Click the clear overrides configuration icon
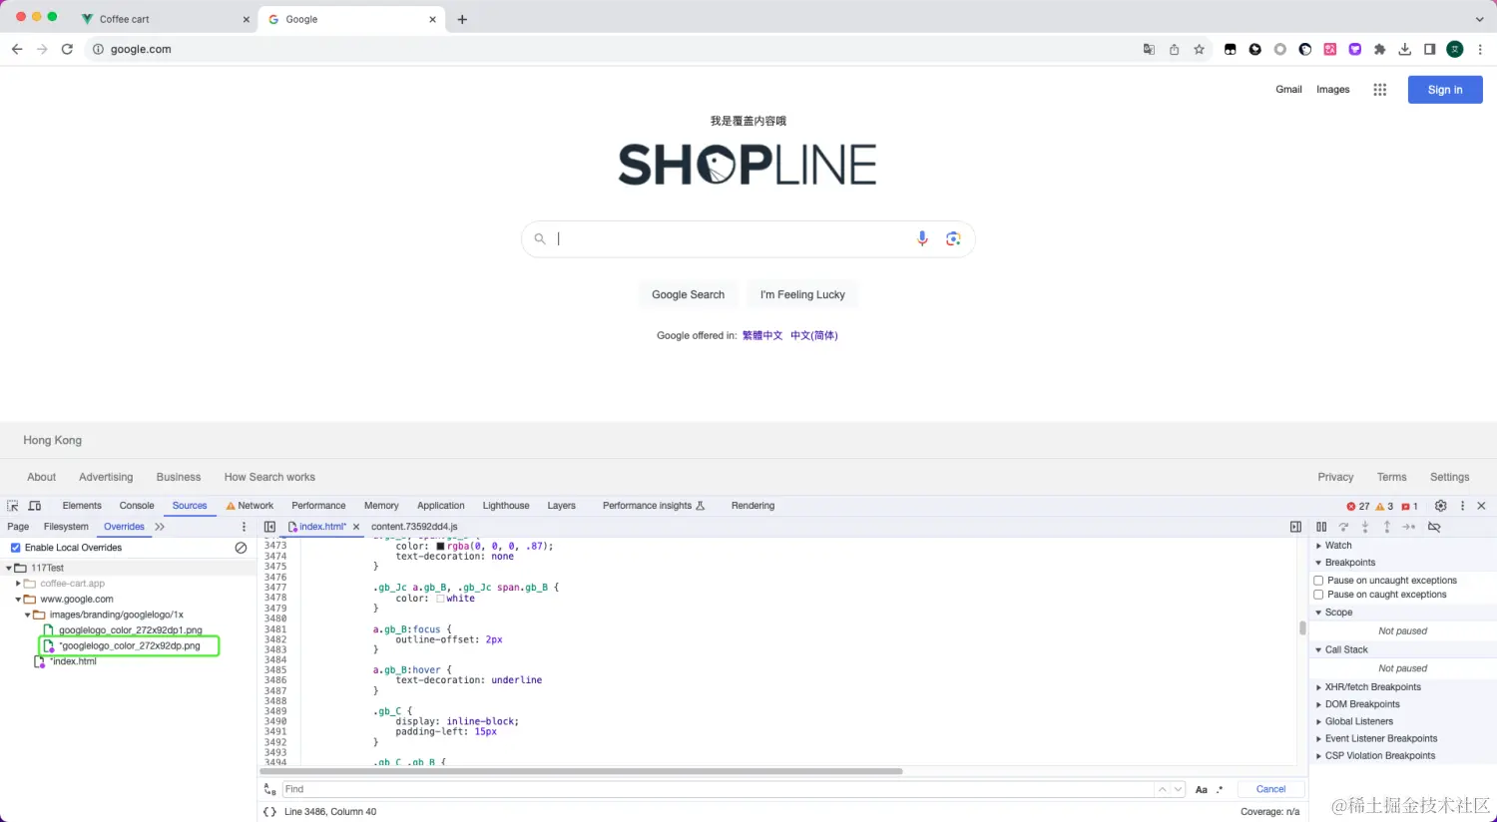Image resolution: width=1497 pixels, height=822 pixels. click(x=241, y=548)
